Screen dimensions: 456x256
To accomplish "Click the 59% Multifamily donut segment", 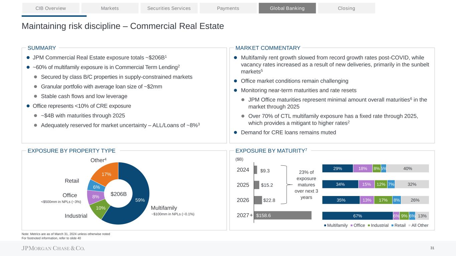I will point(140,200).
